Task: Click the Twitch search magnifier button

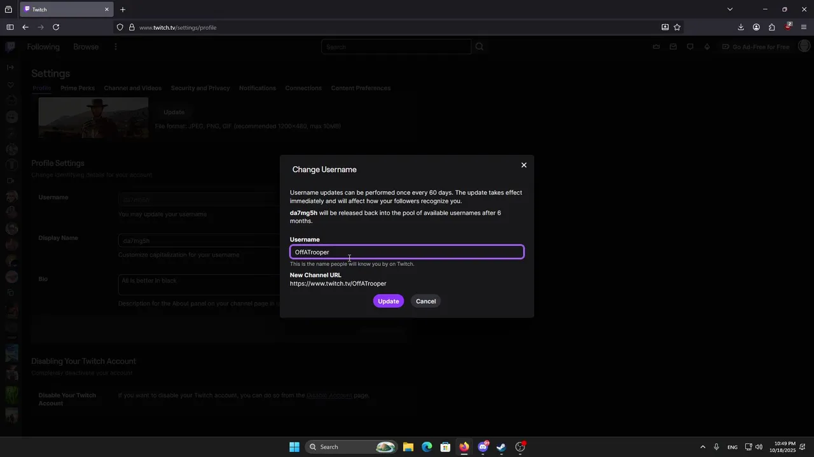Action: pyautogui.click(x=479, y=47)
